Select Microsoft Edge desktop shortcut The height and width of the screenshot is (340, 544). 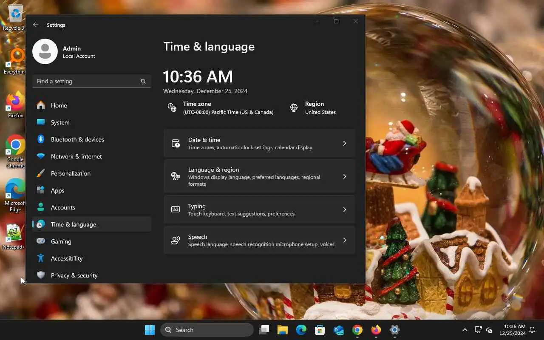[15, 195]
